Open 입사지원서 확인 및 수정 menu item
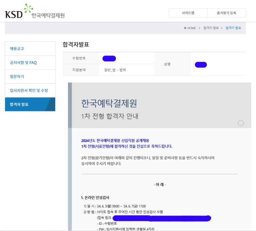This screenshot has width=256, height=231. click(30, 90)
